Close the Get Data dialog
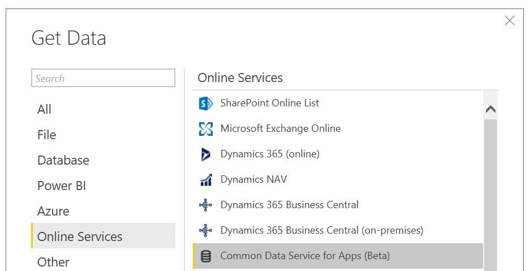529x271 pixels. (x=509, y=20)
